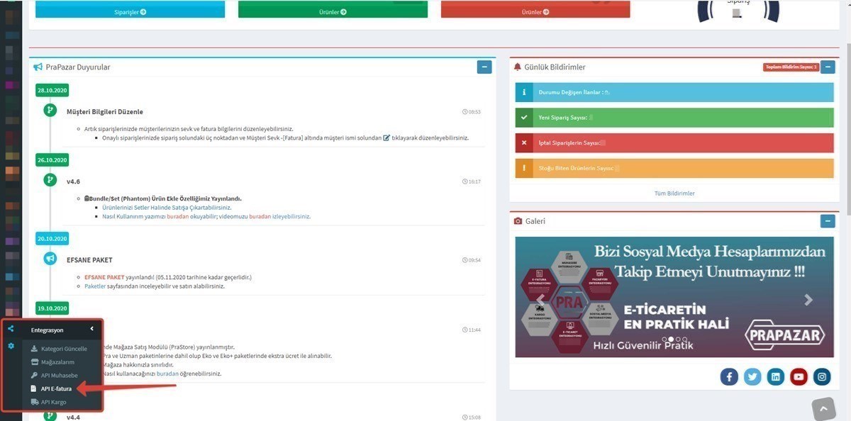851x421 pixels.
Task: Open the YouTube social icon
Action: pos(799,376)
